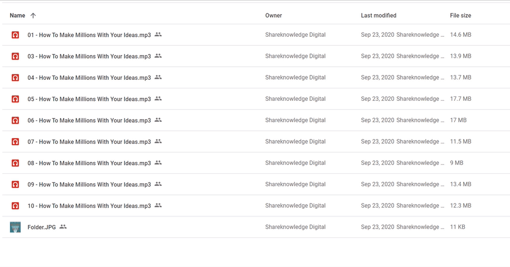Sort files by File size header
510x267 pixels.
(460, 16)
